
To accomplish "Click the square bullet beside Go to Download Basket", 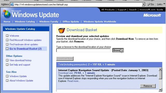I will point(7,49).
